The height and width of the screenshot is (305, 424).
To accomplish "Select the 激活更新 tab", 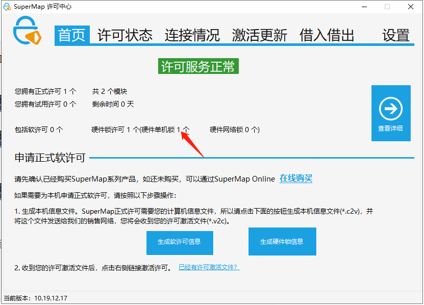I will pos(259,35).
